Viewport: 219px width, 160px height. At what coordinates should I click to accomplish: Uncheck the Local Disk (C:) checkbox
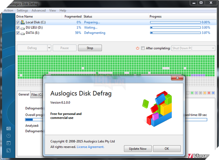pyautogui.click(x=18, y=22)
